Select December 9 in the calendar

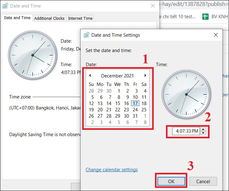(127, 97)
